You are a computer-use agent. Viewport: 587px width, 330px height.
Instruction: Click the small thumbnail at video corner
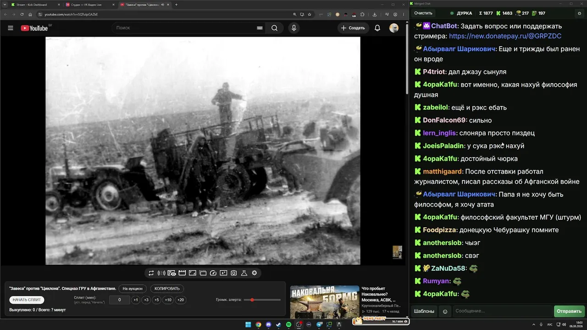click(397, 252)
